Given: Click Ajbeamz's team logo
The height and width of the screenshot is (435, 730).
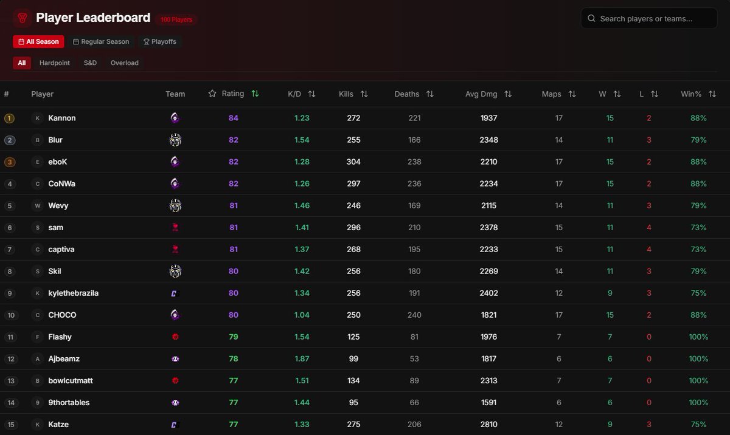Looking at the screenshot, I should 175,358.
